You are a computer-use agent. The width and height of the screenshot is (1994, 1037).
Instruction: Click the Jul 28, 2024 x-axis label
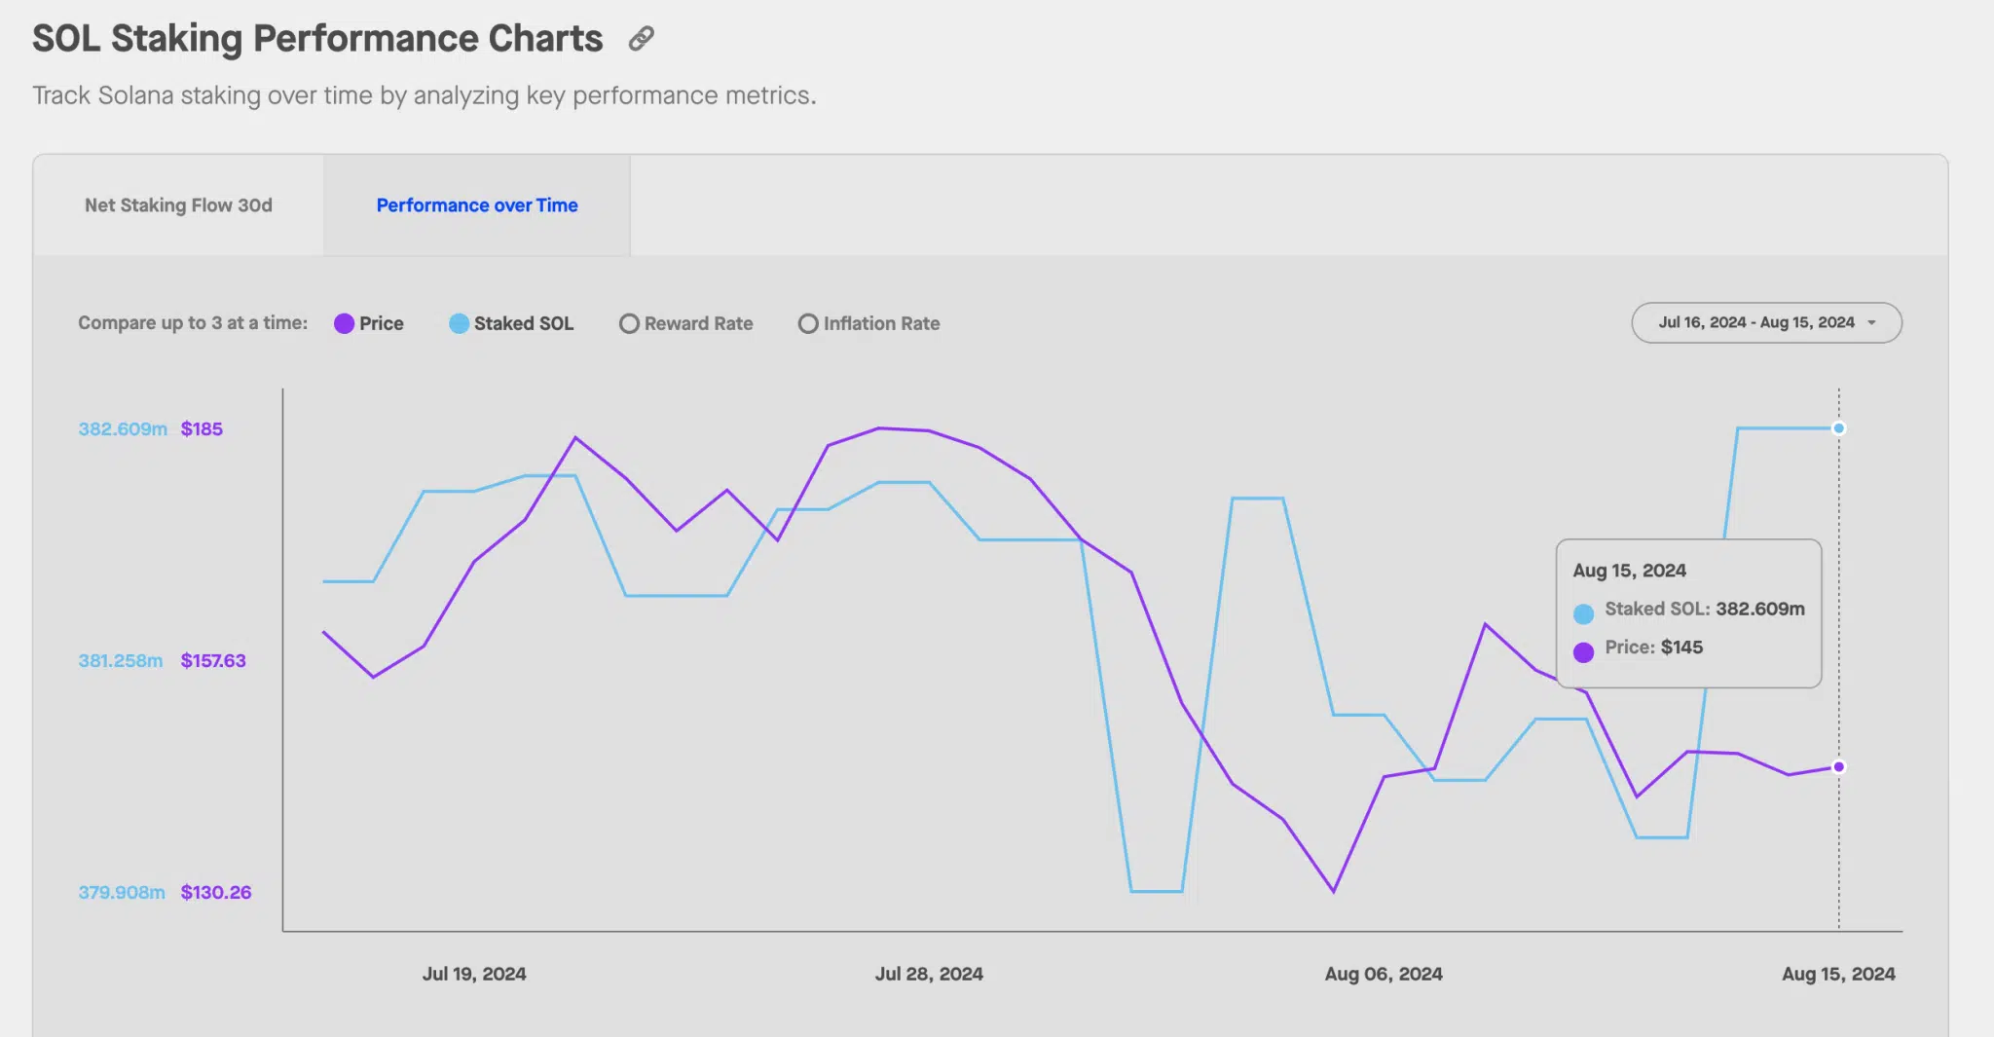pyautogui.click(x=929, y=974)
